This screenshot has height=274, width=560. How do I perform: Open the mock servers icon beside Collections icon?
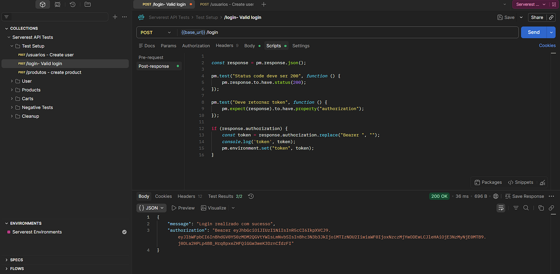tap(58, 4)
